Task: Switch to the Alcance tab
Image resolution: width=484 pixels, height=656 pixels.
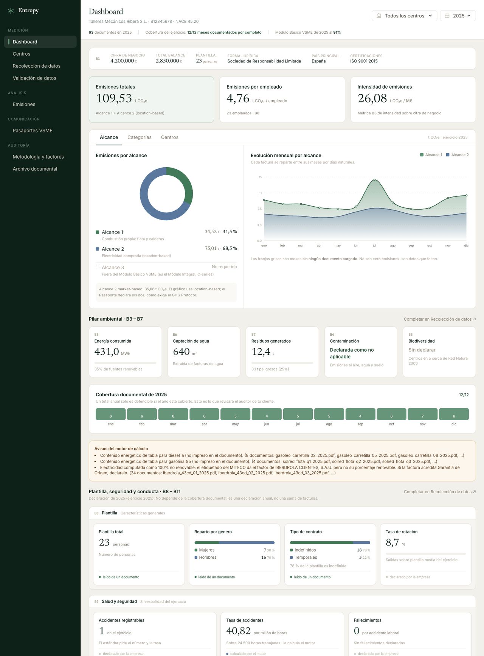Action: [x=109, y=137]
